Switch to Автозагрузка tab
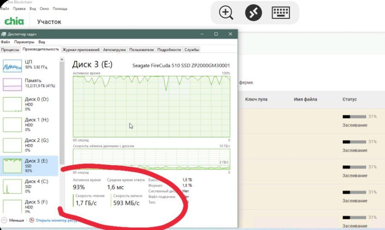 [114, 50]
